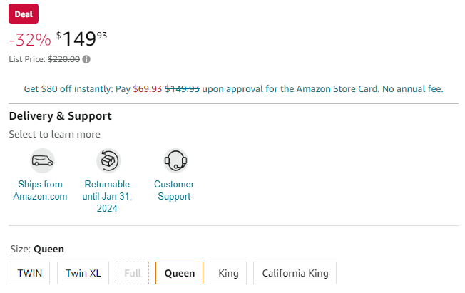Viewport: 465px width, 293px height.
Task: Select the Queen size button
Action: [x=179, y=273]
